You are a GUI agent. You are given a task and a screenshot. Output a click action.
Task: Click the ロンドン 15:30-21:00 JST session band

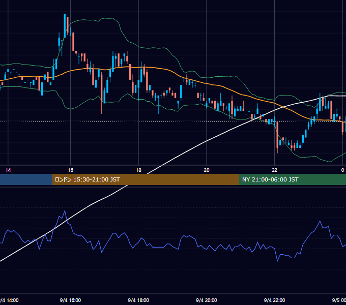(x=146, y=179)
